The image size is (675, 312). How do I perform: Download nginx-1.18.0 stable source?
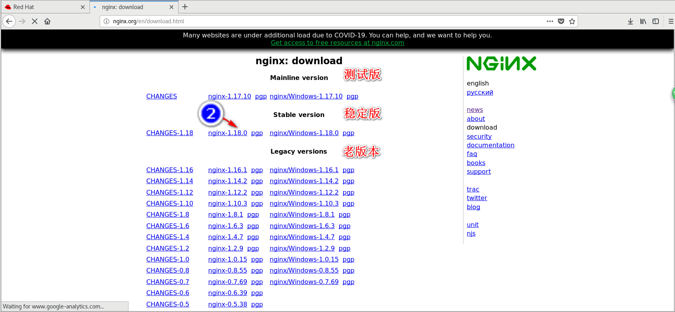(227, 133)
